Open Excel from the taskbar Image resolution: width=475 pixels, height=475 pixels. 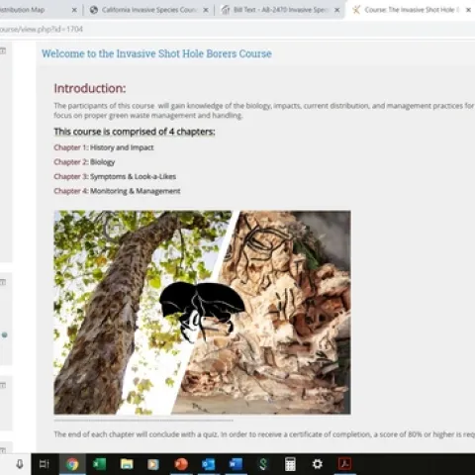[x=99, y=464]
